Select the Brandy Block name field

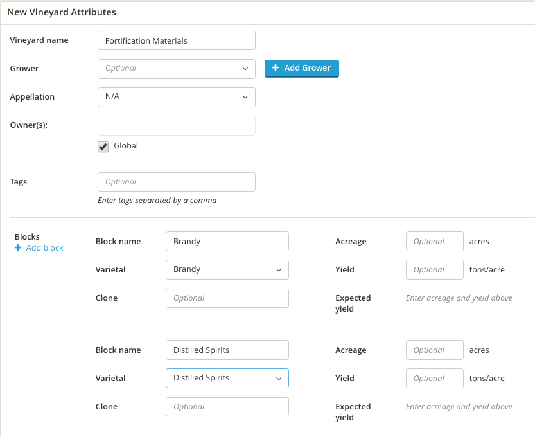click(227, 241)
